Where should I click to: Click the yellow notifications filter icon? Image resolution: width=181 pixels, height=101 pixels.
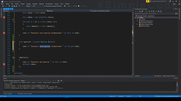tap(148, 1)
